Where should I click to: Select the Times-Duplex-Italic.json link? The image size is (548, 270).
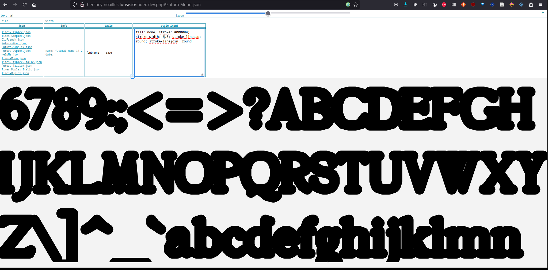click(x=21, y=70)
